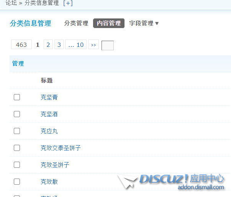Click 分类信息管理 in the breadcrumb
The height and width of the screenshot is (197, 231).
point(42,3)
